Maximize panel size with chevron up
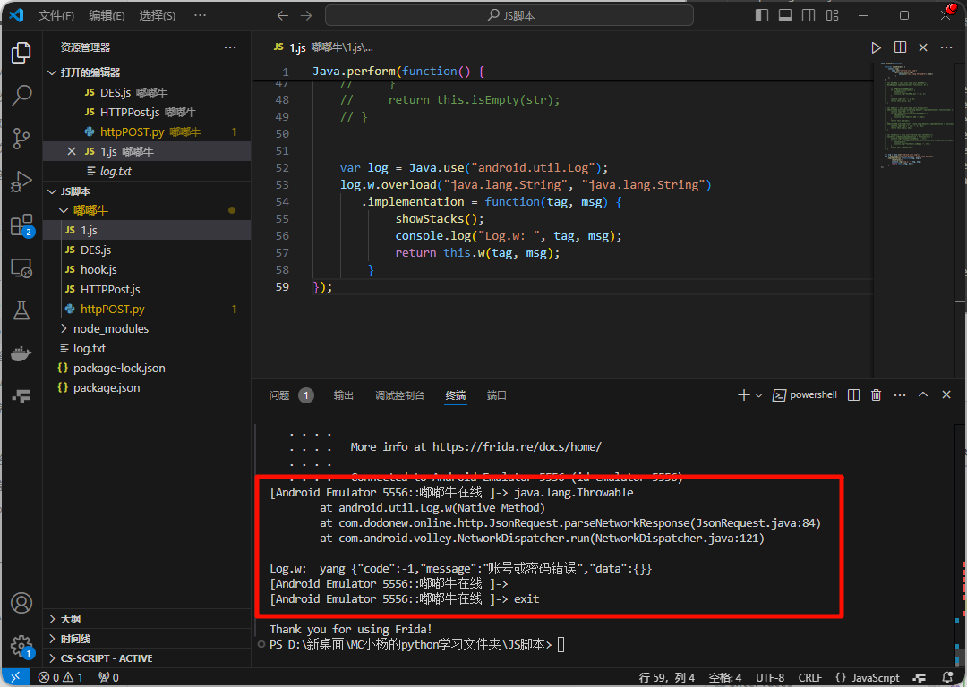Screen dimensions: 967x687 pos(922,395)
